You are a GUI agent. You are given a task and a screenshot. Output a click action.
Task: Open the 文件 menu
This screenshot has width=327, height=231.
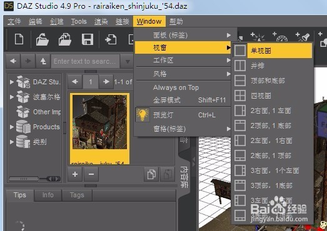coord(14,21)
